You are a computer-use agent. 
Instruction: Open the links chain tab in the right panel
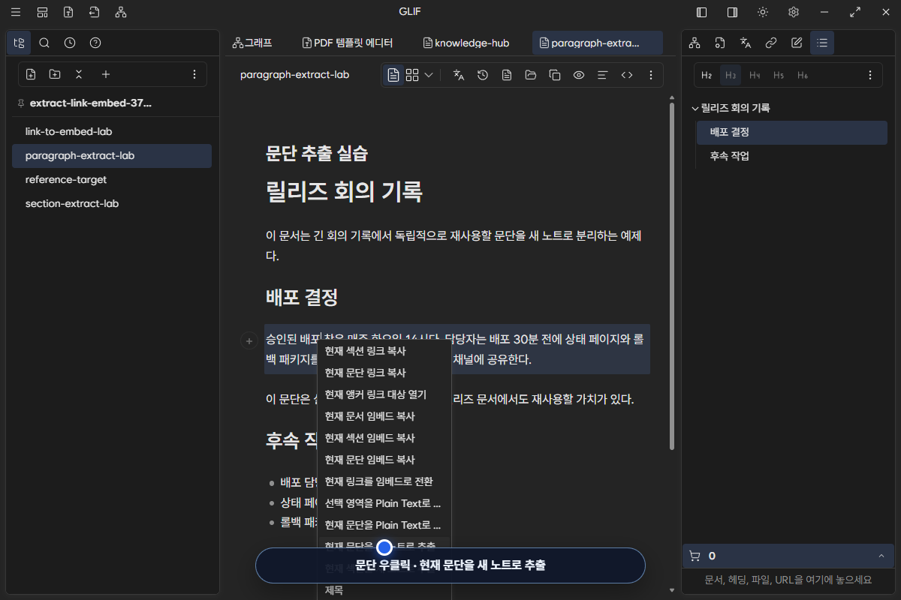(771, 43)
